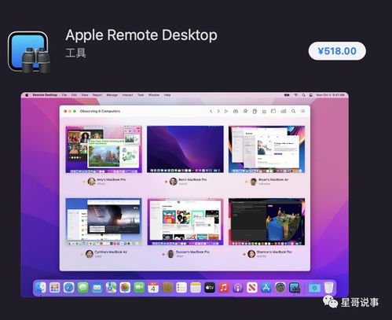Select Shannon's MacBook Pro screen thumbnail
The height and width of the screenshot is (320, 392).
click(x=266, y=222)
